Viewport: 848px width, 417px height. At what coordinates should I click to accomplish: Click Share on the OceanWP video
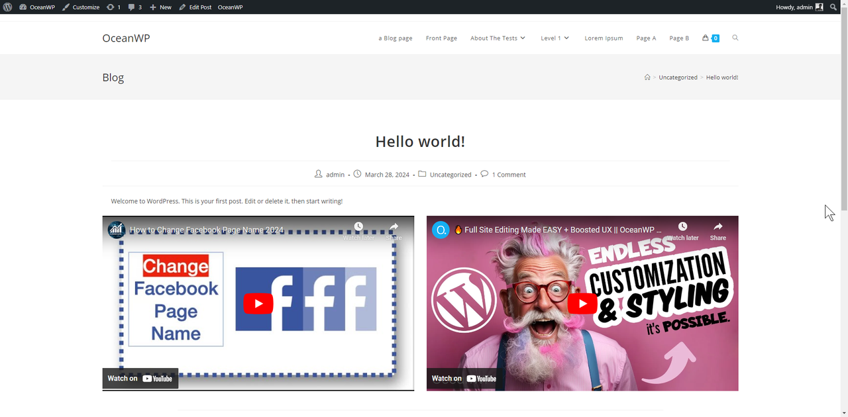(718, 231)
